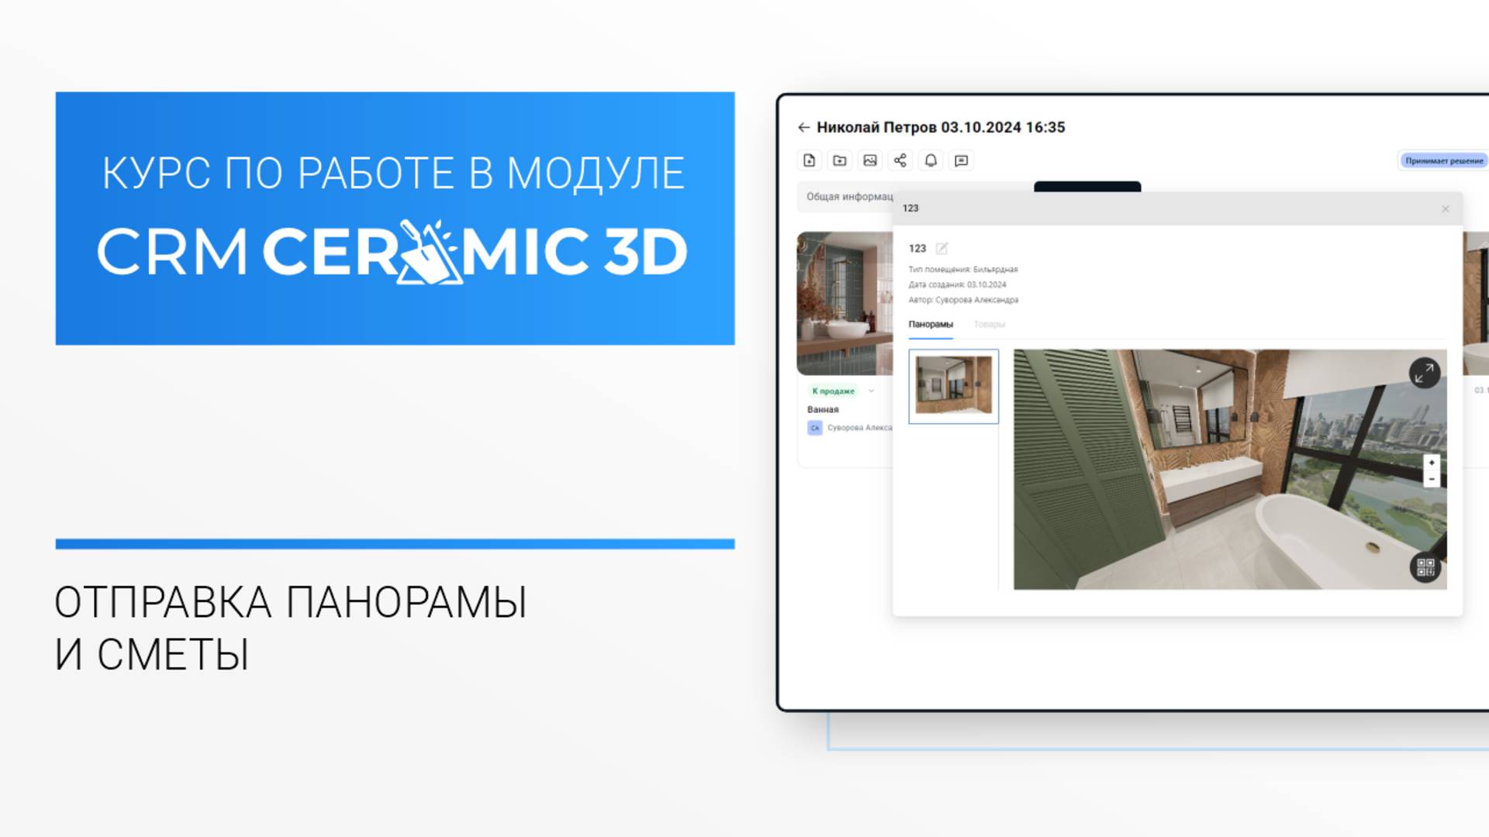Select the panorama thumbnail in the list
Viewport: 1489px width, 837px height.
[953, 386]
